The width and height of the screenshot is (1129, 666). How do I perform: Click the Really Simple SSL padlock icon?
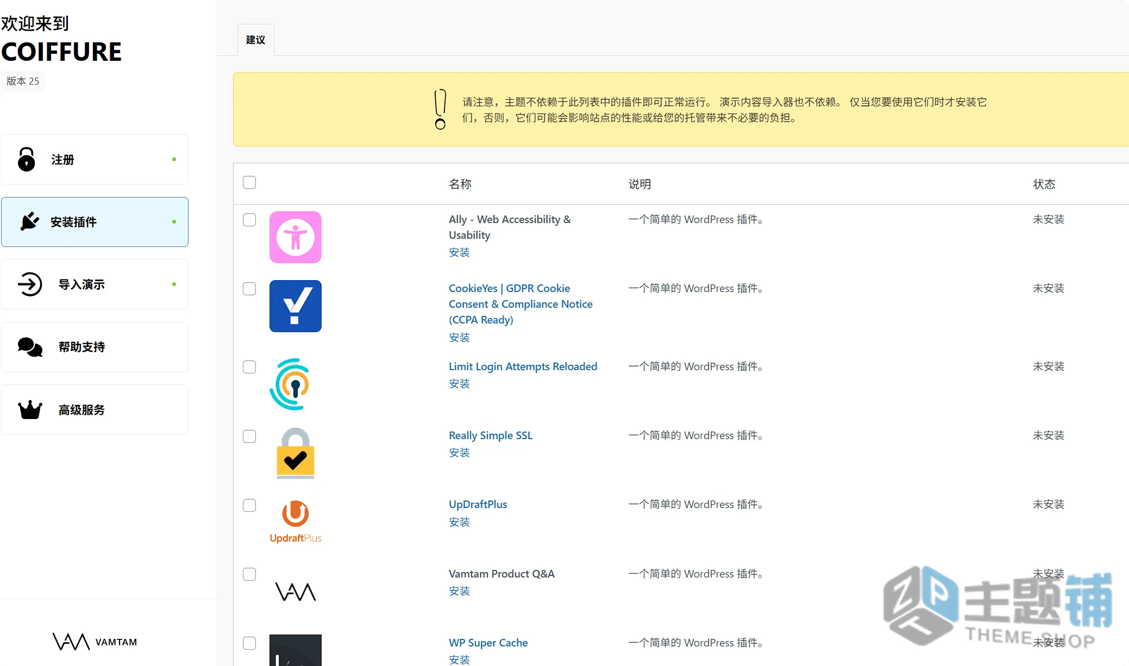point(296,453)
